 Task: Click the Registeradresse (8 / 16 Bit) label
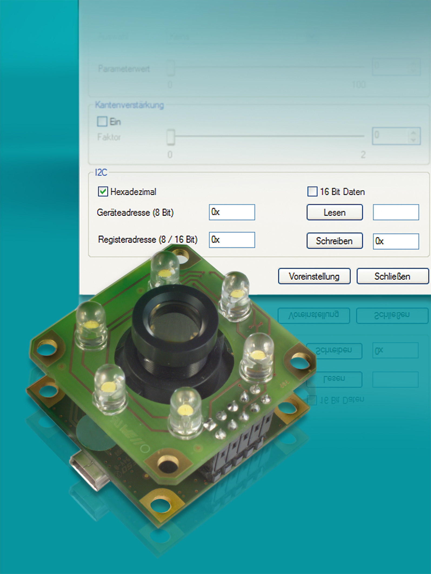pos(148,239)
